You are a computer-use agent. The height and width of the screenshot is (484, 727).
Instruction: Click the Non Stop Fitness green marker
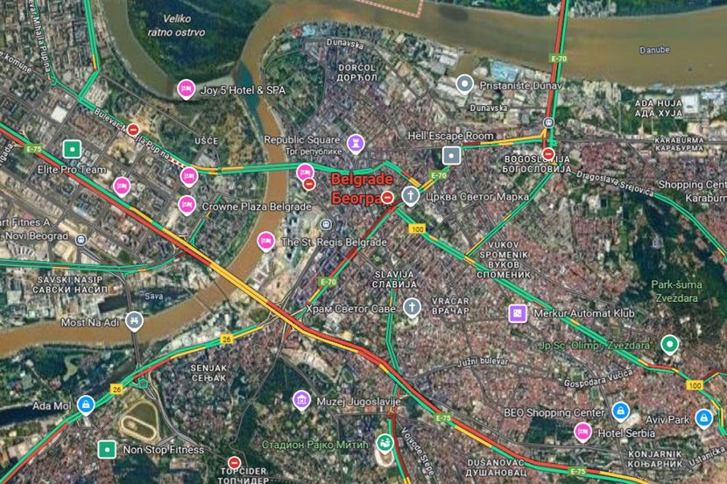pos(107,449)
